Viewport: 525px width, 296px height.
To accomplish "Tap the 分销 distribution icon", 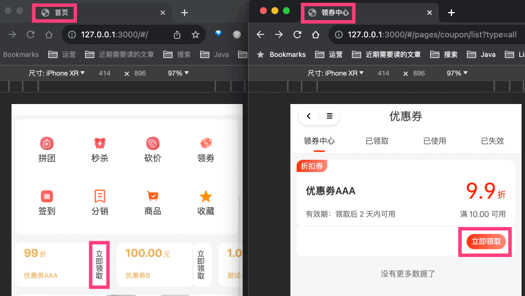I will tap(99, 197).
